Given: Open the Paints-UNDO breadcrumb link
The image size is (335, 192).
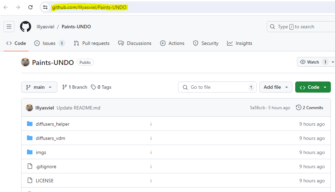Looking at the screenshot, I should pyautogui.click(x=76, y=27).
